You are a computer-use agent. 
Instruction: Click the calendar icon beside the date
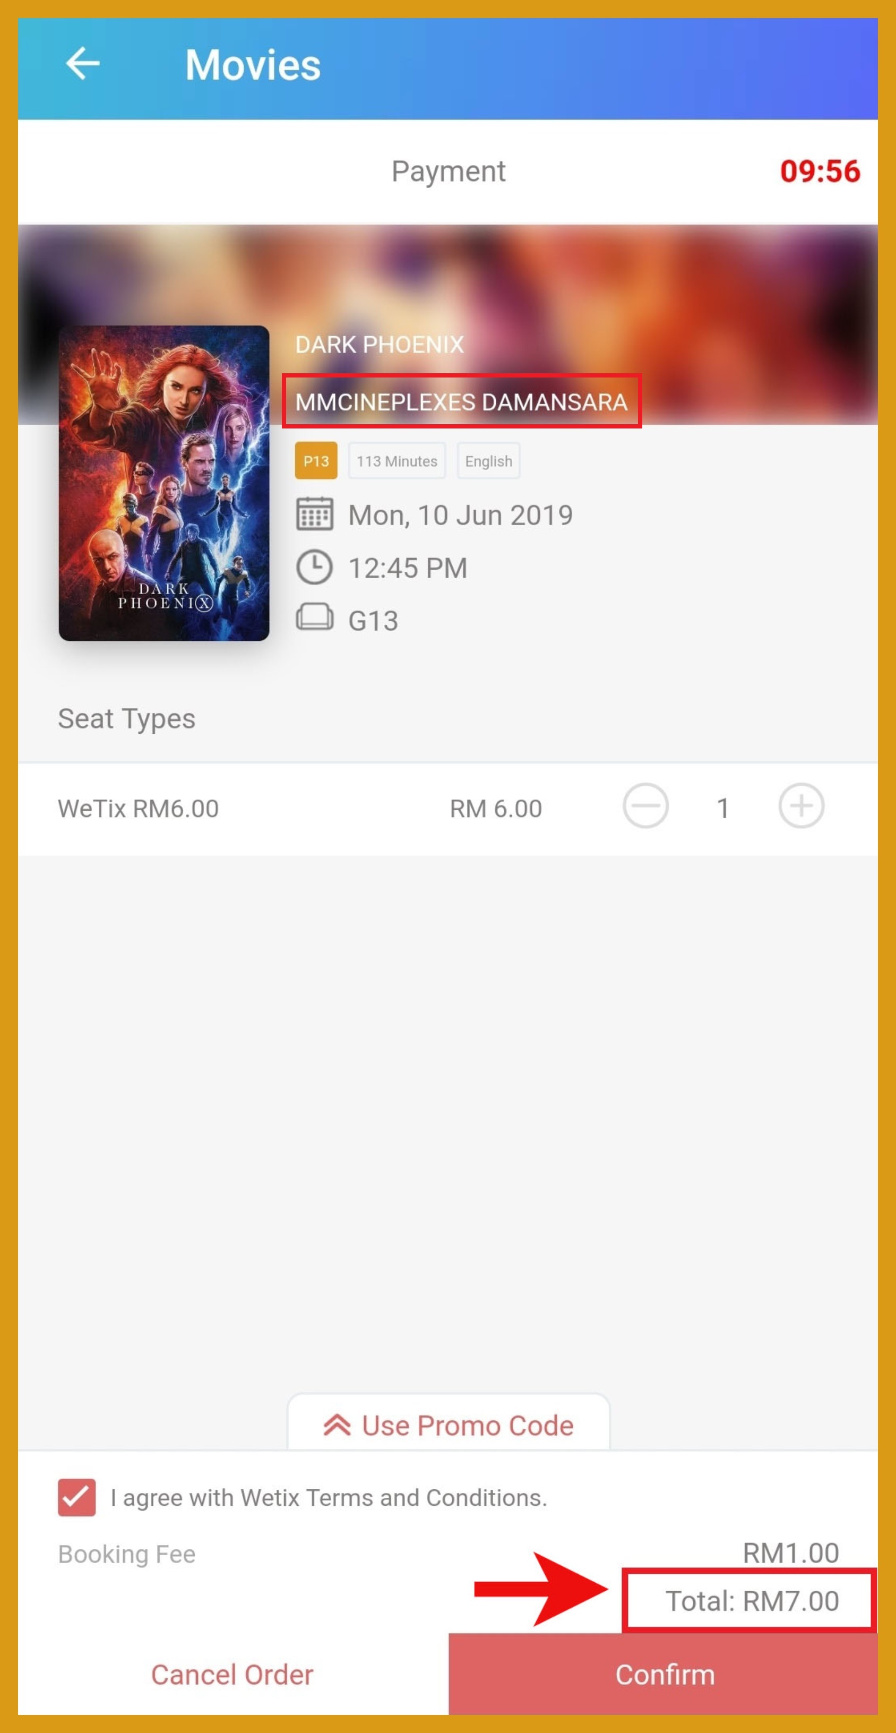[x=314, y=514]
